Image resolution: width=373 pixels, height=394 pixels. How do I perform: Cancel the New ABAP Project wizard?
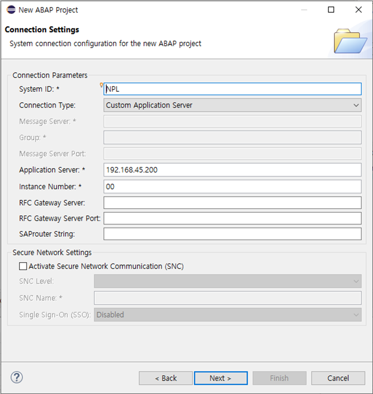click(338, 378)
